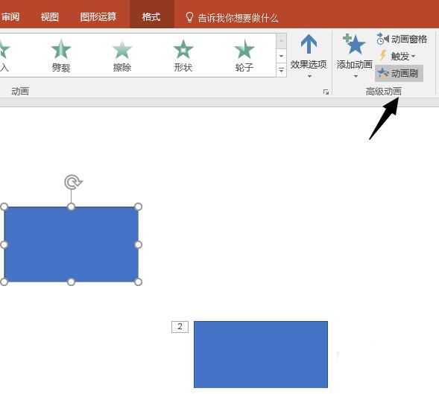Click the top-right corner handle of selected rectangle

138,206
